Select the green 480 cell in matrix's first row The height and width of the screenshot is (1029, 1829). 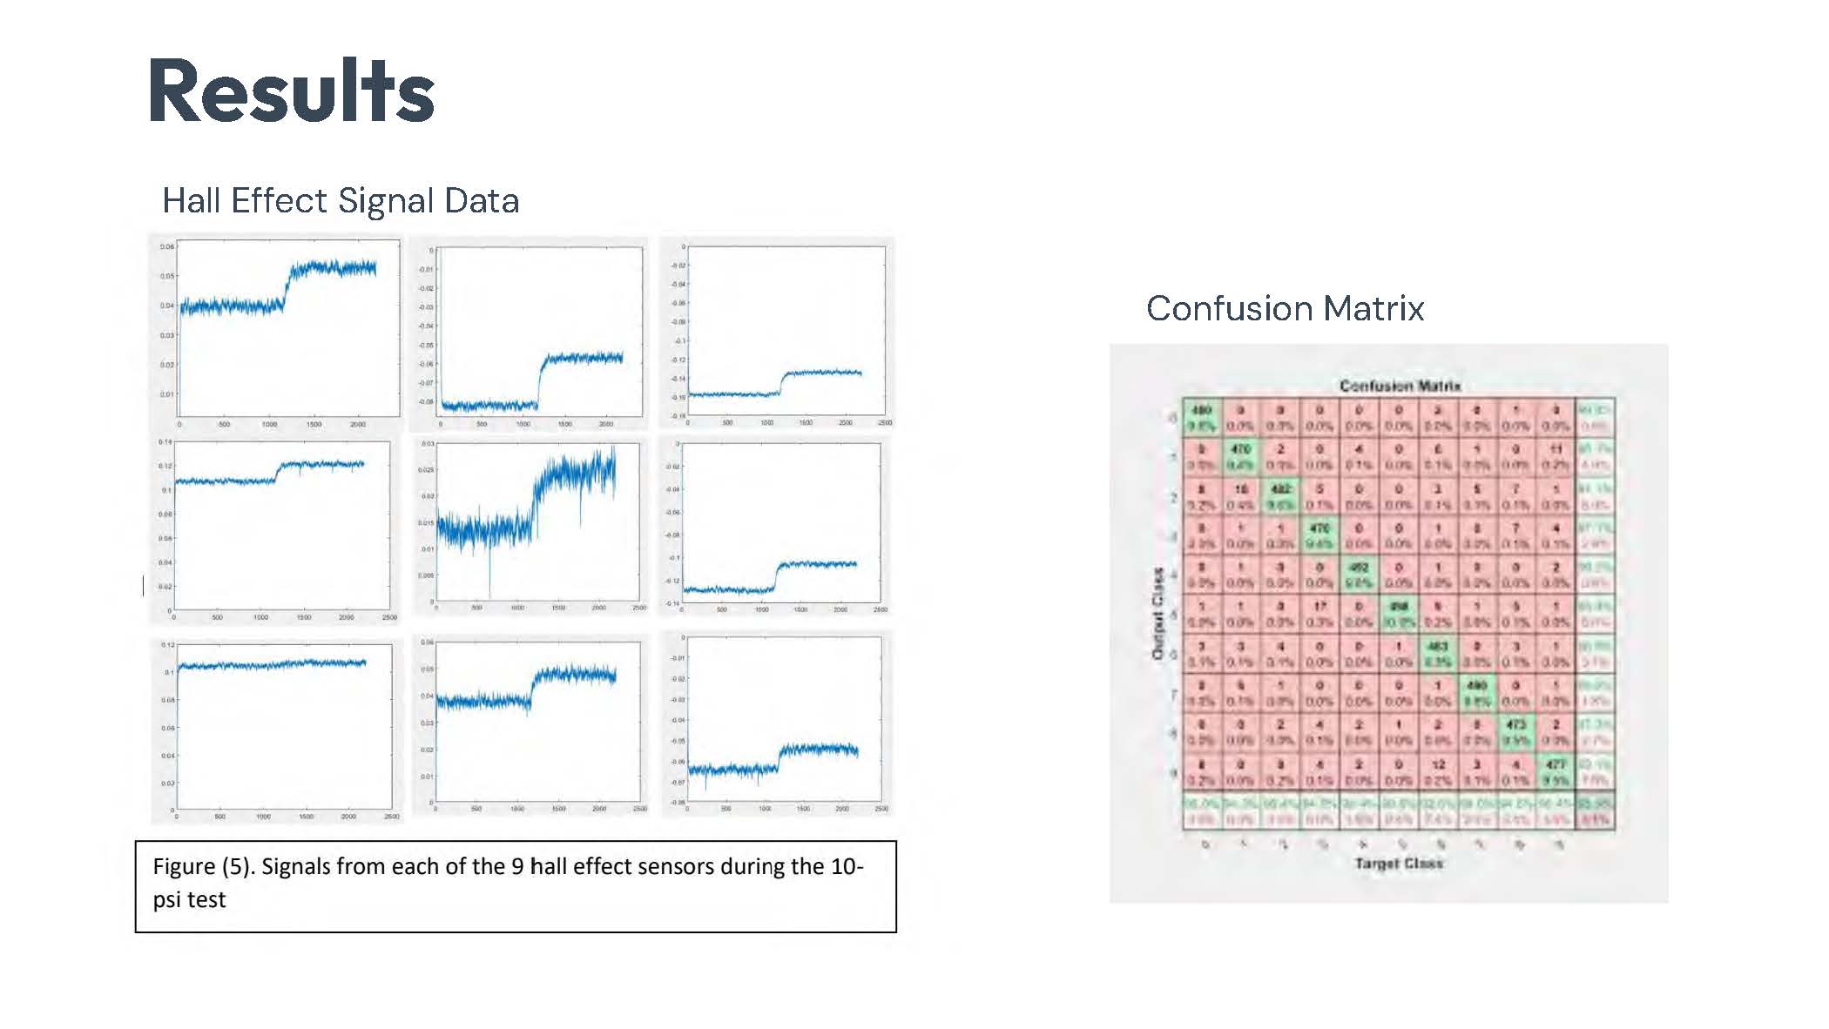click(1202, 418)
